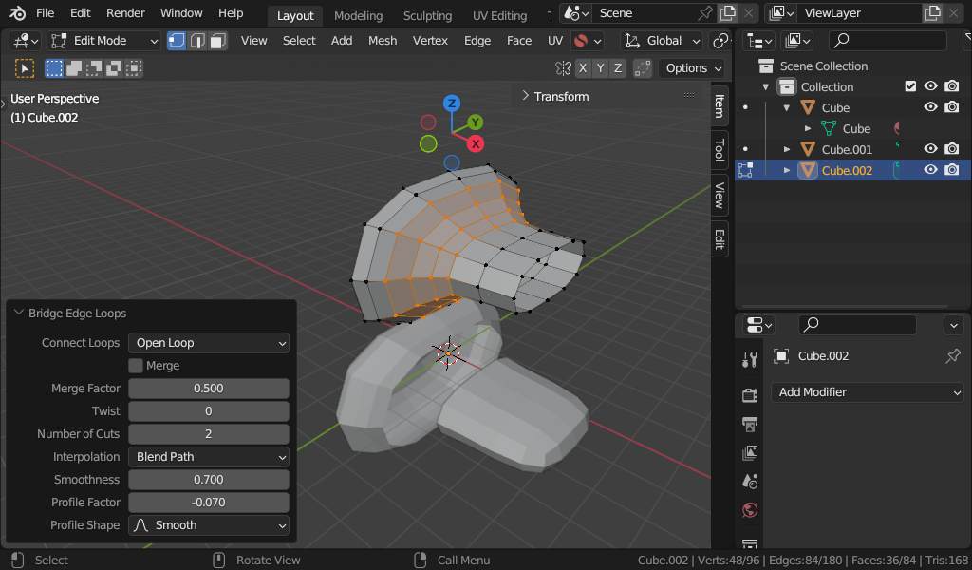Click the Profile Factor slider value -0.070

point(208,503)
